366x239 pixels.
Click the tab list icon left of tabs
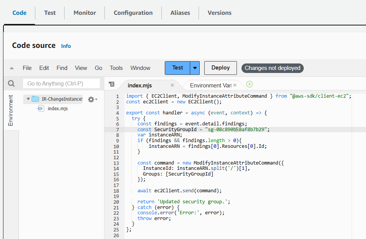click(x=112, y=84)
